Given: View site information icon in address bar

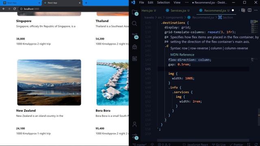Looking at the screenshot, I should coord(21,9).
